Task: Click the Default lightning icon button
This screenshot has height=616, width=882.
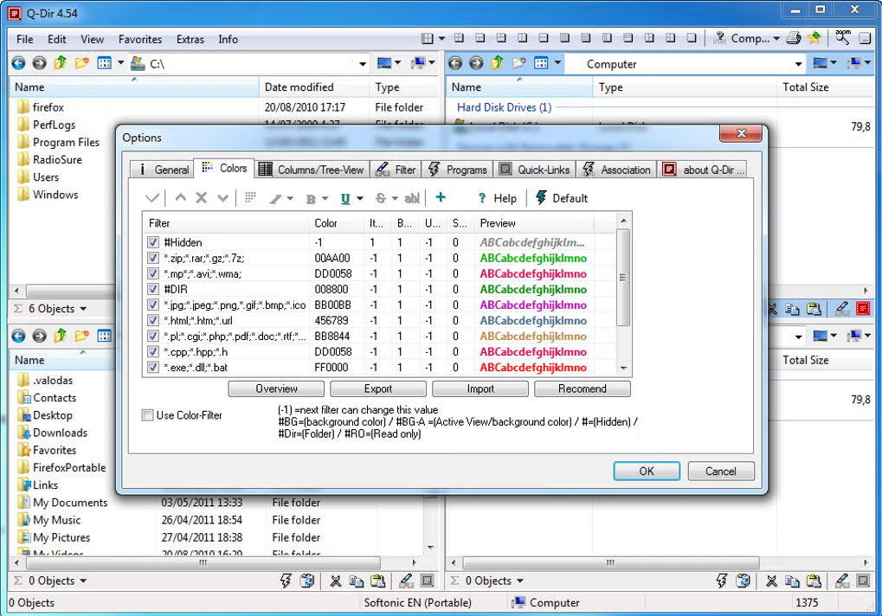Action: pyautogui.click(x=562, y=198)
